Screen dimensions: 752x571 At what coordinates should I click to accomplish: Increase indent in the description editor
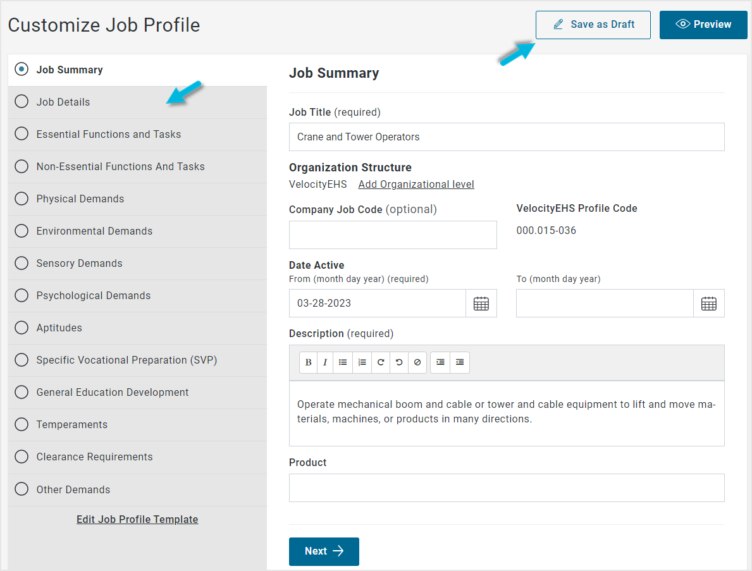tap(440, 362)
